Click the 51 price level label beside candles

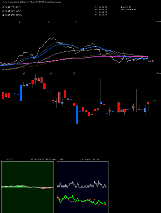[x=154, y=101]
